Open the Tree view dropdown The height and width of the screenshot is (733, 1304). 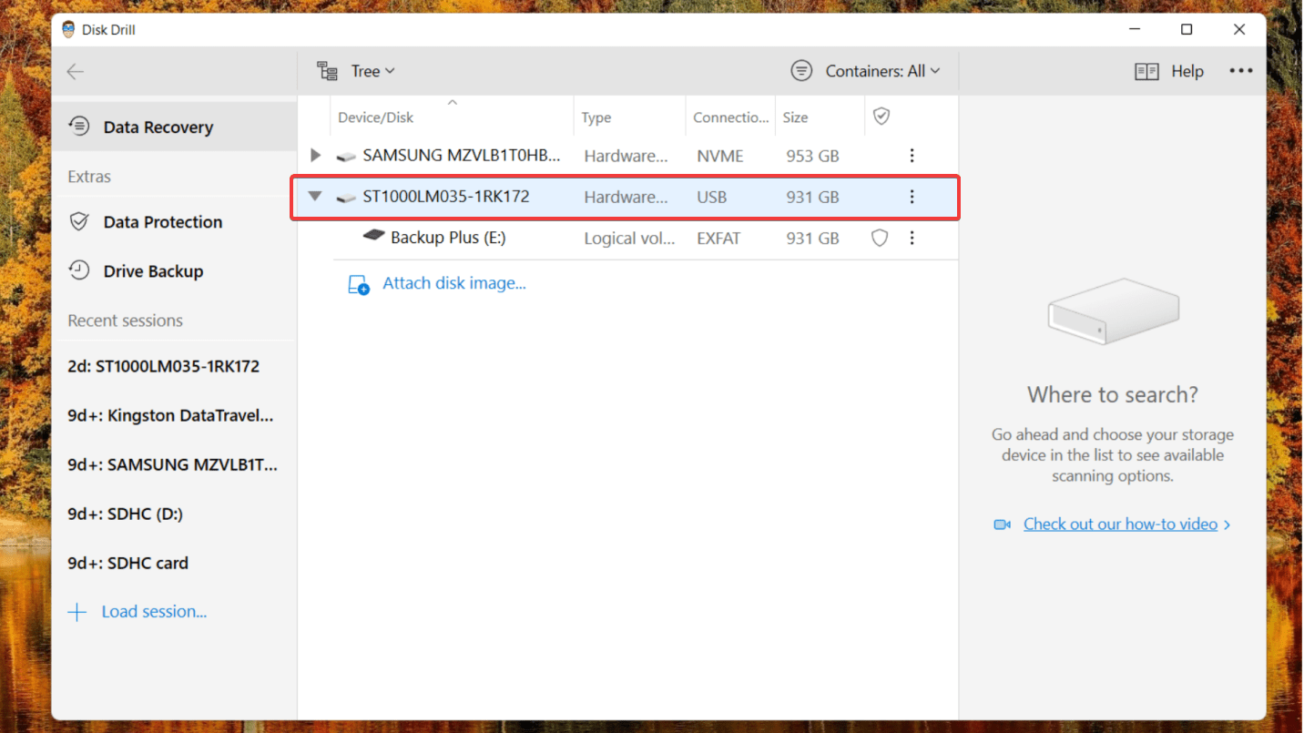355,71
